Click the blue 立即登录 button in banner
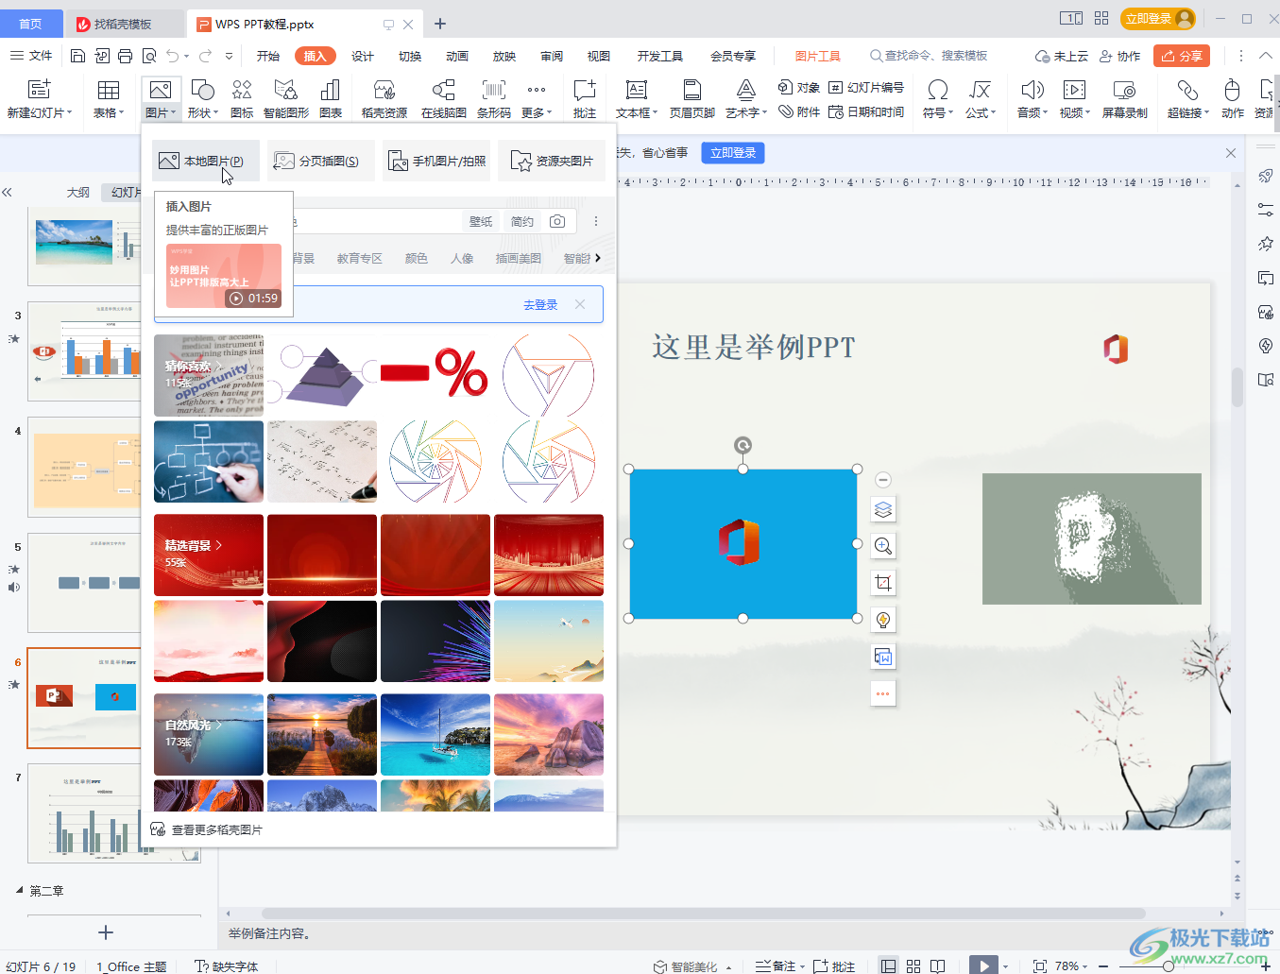This screenshot has width=1280, height=974. (x=733, y=152)
